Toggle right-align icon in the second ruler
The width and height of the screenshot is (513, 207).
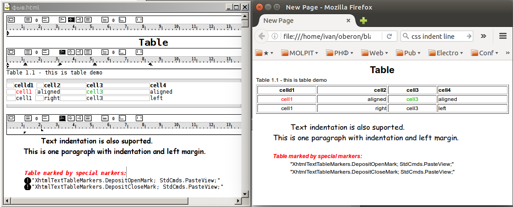click(x=80, y=52)
